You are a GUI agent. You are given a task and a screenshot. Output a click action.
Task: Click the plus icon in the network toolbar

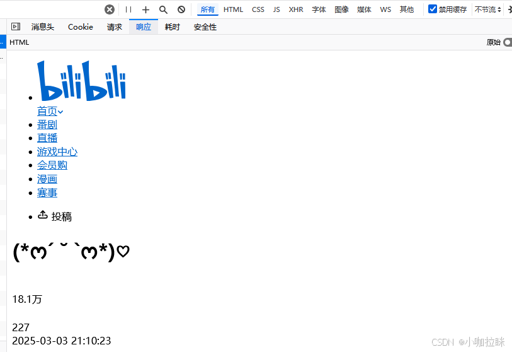point(145,9)
